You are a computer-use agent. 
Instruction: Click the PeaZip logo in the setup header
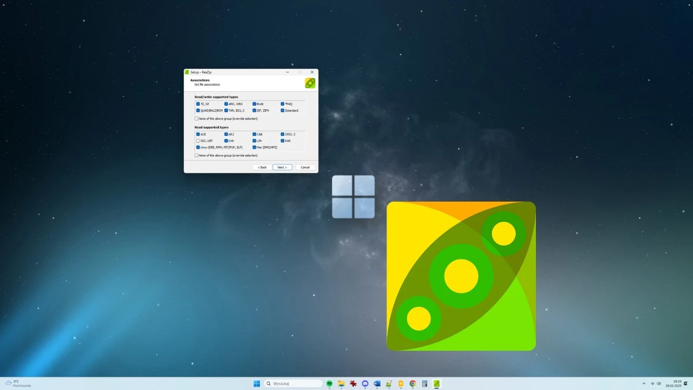coord(310,83)
